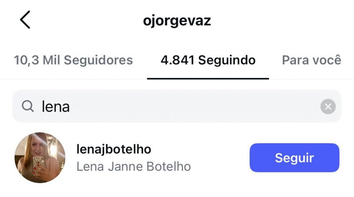Image resolution: width=354 pixels, height=197 pixels.
Task: Return to the previous screen
Action: tap(25, 20)
